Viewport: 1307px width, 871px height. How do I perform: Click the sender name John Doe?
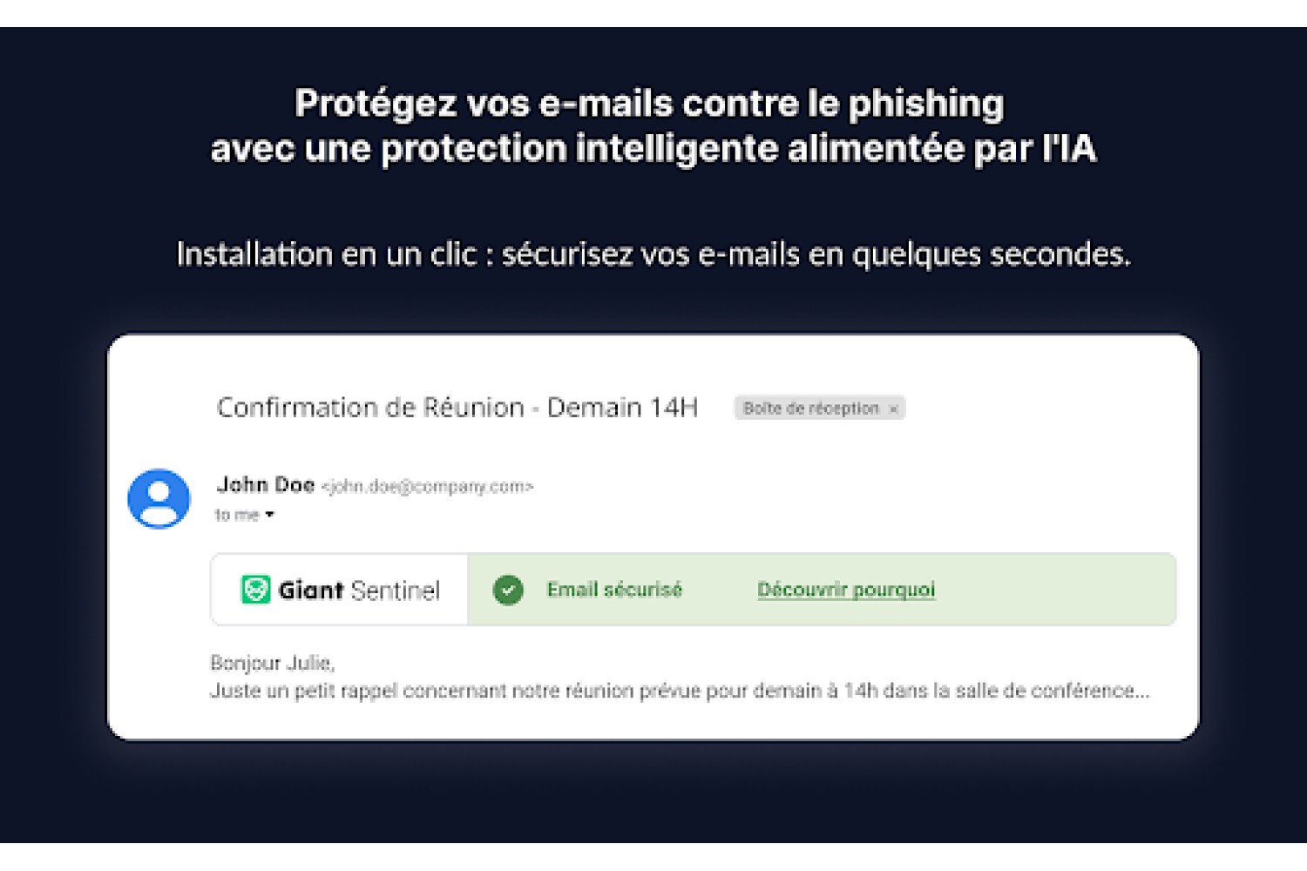(x=265, y=484)
